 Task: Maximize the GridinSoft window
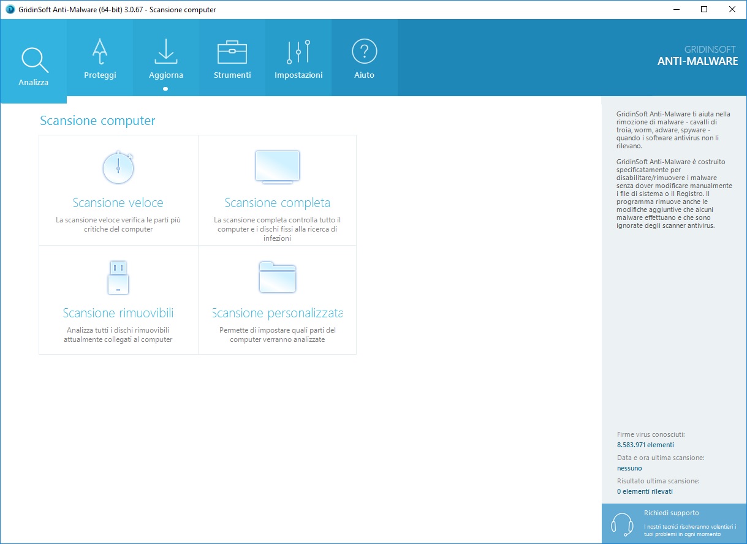pyautogui.click(x=704, y=9)
